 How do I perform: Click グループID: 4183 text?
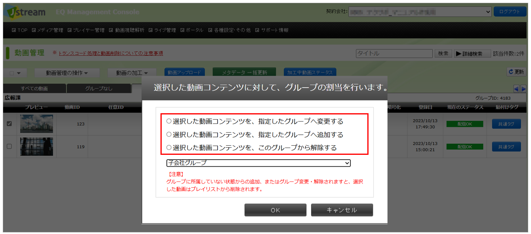493,98
